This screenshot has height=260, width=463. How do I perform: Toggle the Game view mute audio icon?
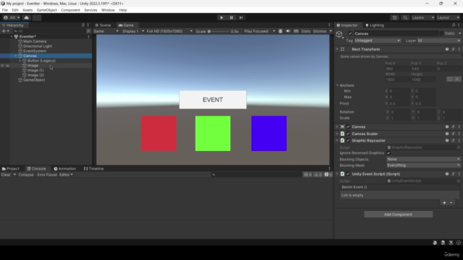tap(288, 31)
